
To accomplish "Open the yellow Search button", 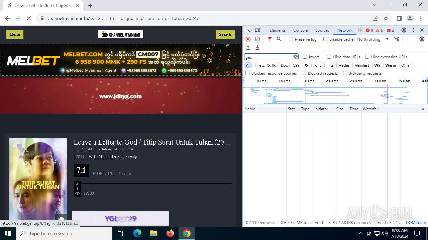I will (225, 34).
